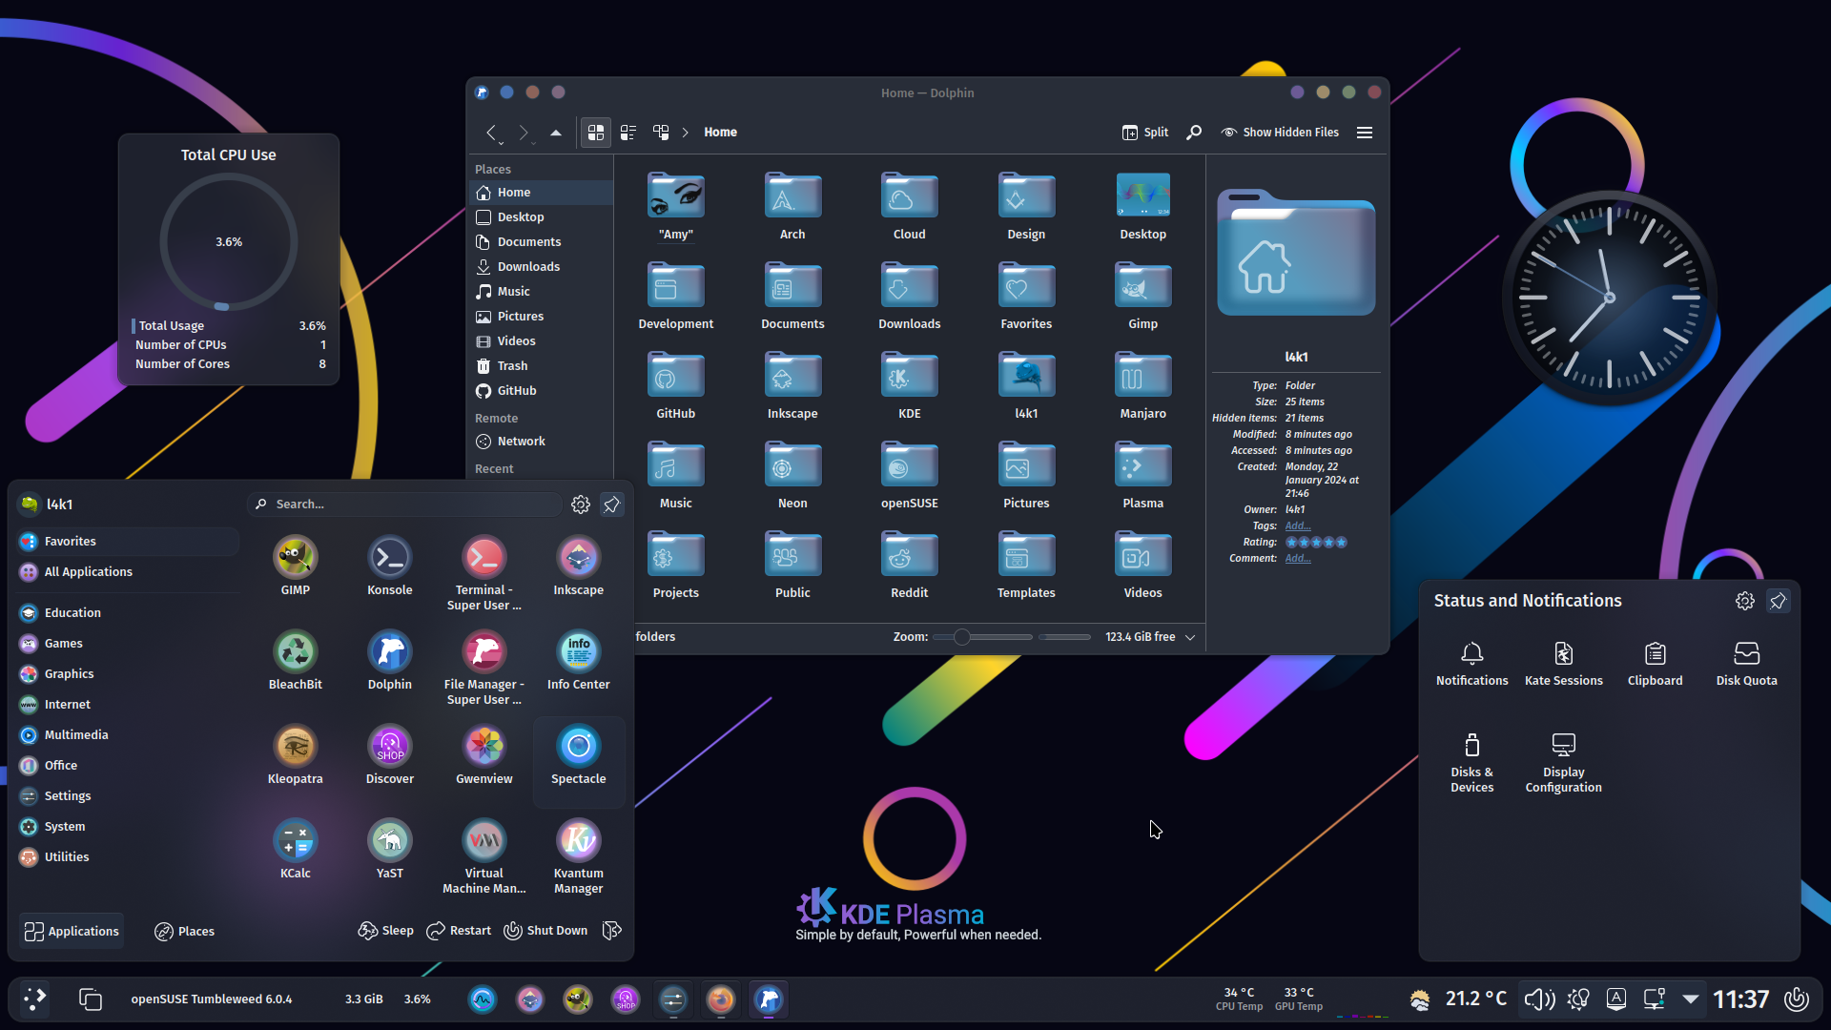
Task: Switch Dolphin to icons view mode
Action: 595,133
